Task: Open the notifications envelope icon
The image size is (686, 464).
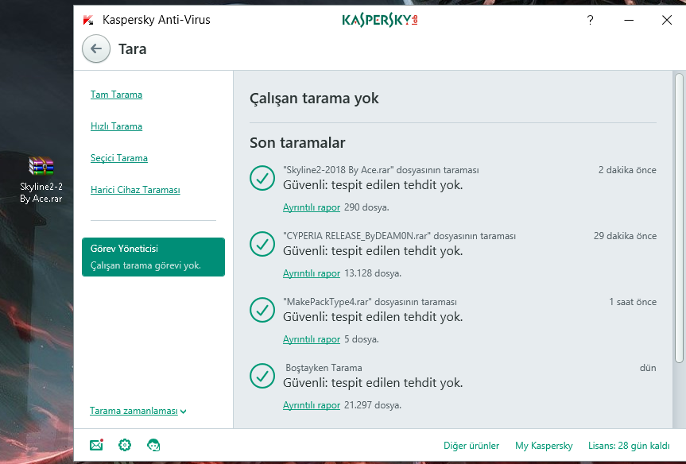Action: pyautogui.click(x=96, y=445)
